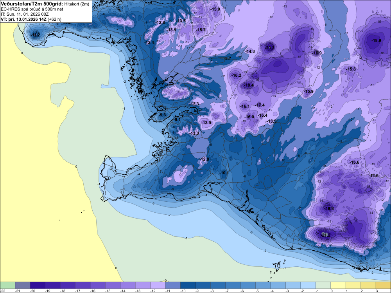Click the -8.7 temperature label
This screenshot has height=293, width=391.
(228, 58)
